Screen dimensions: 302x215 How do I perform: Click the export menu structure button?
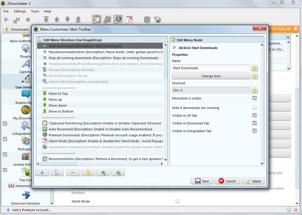click(x=118, y=173)
